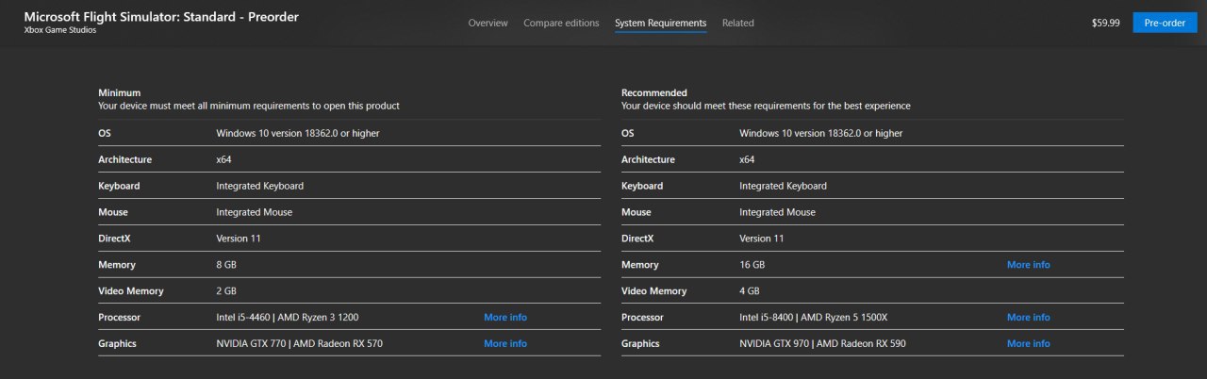Viewport: 1207px width, 379px height.
Task: Click the 2 GB minimum video memory value
Action: (x=226, y=291)
